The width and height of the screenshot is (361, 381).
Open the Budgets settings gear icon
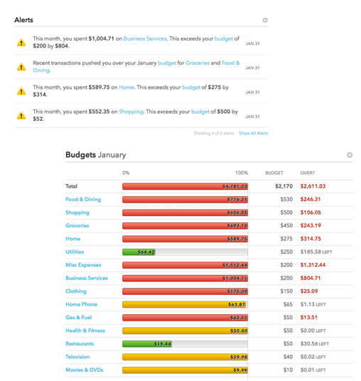click(x=350, y=155)
